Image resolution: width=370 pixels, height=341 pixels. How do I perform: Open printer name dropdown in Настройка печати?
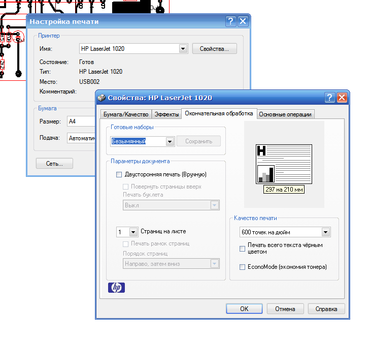click(x=183, y=49)
